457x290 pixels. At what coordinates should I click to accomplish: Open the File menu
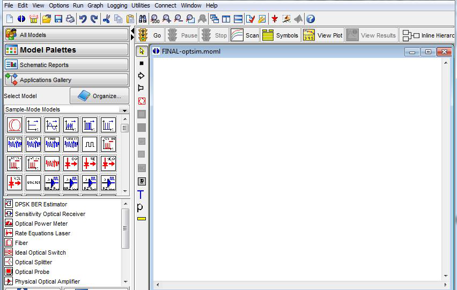point(9,5)
